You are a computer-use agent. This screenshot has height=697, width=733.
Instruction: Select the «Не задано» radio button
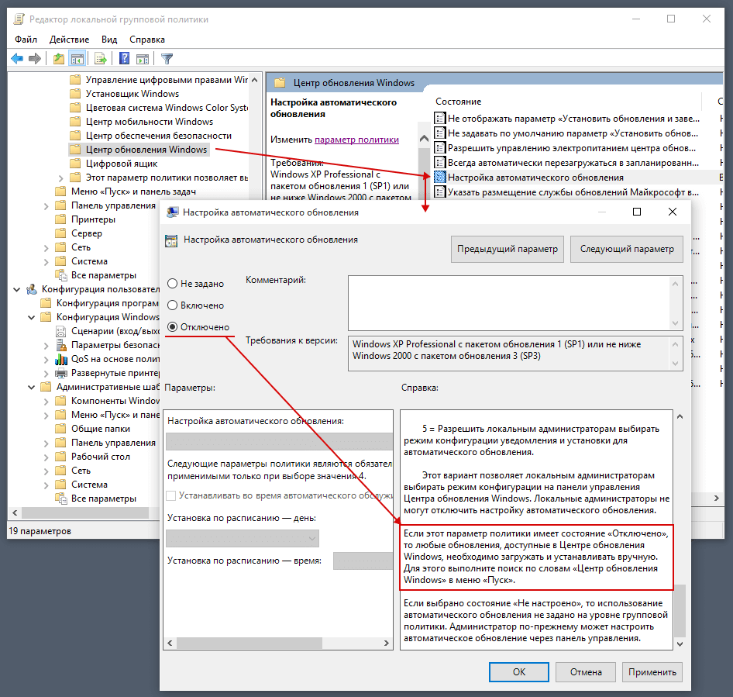pyautogui.click(x=173, y=284)
